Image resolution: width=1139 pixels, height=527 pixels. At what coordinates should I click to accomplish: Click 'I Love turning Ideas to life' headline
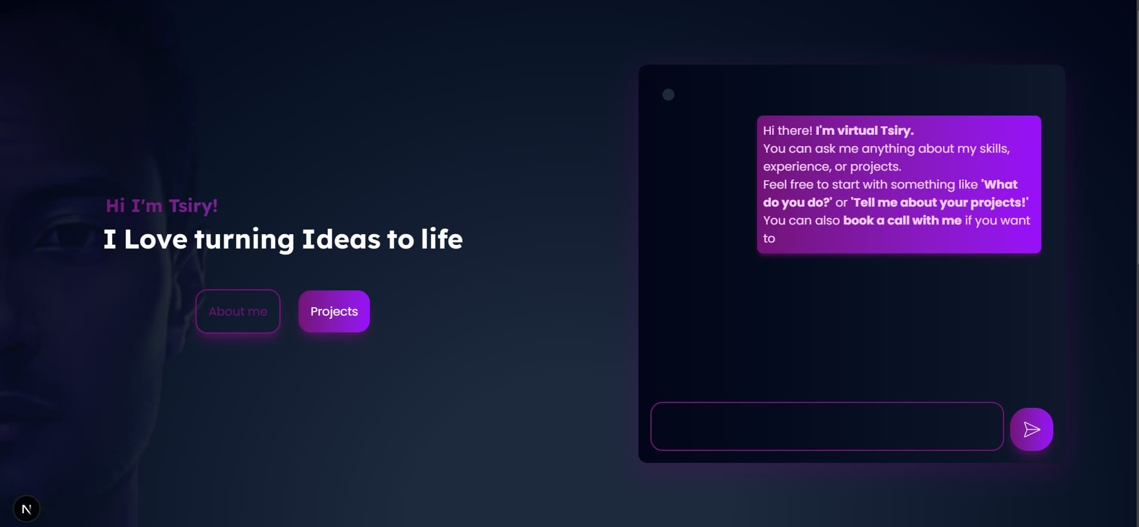283,240
